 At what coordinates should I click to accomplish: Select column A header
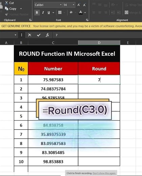[x=6, y=43]
